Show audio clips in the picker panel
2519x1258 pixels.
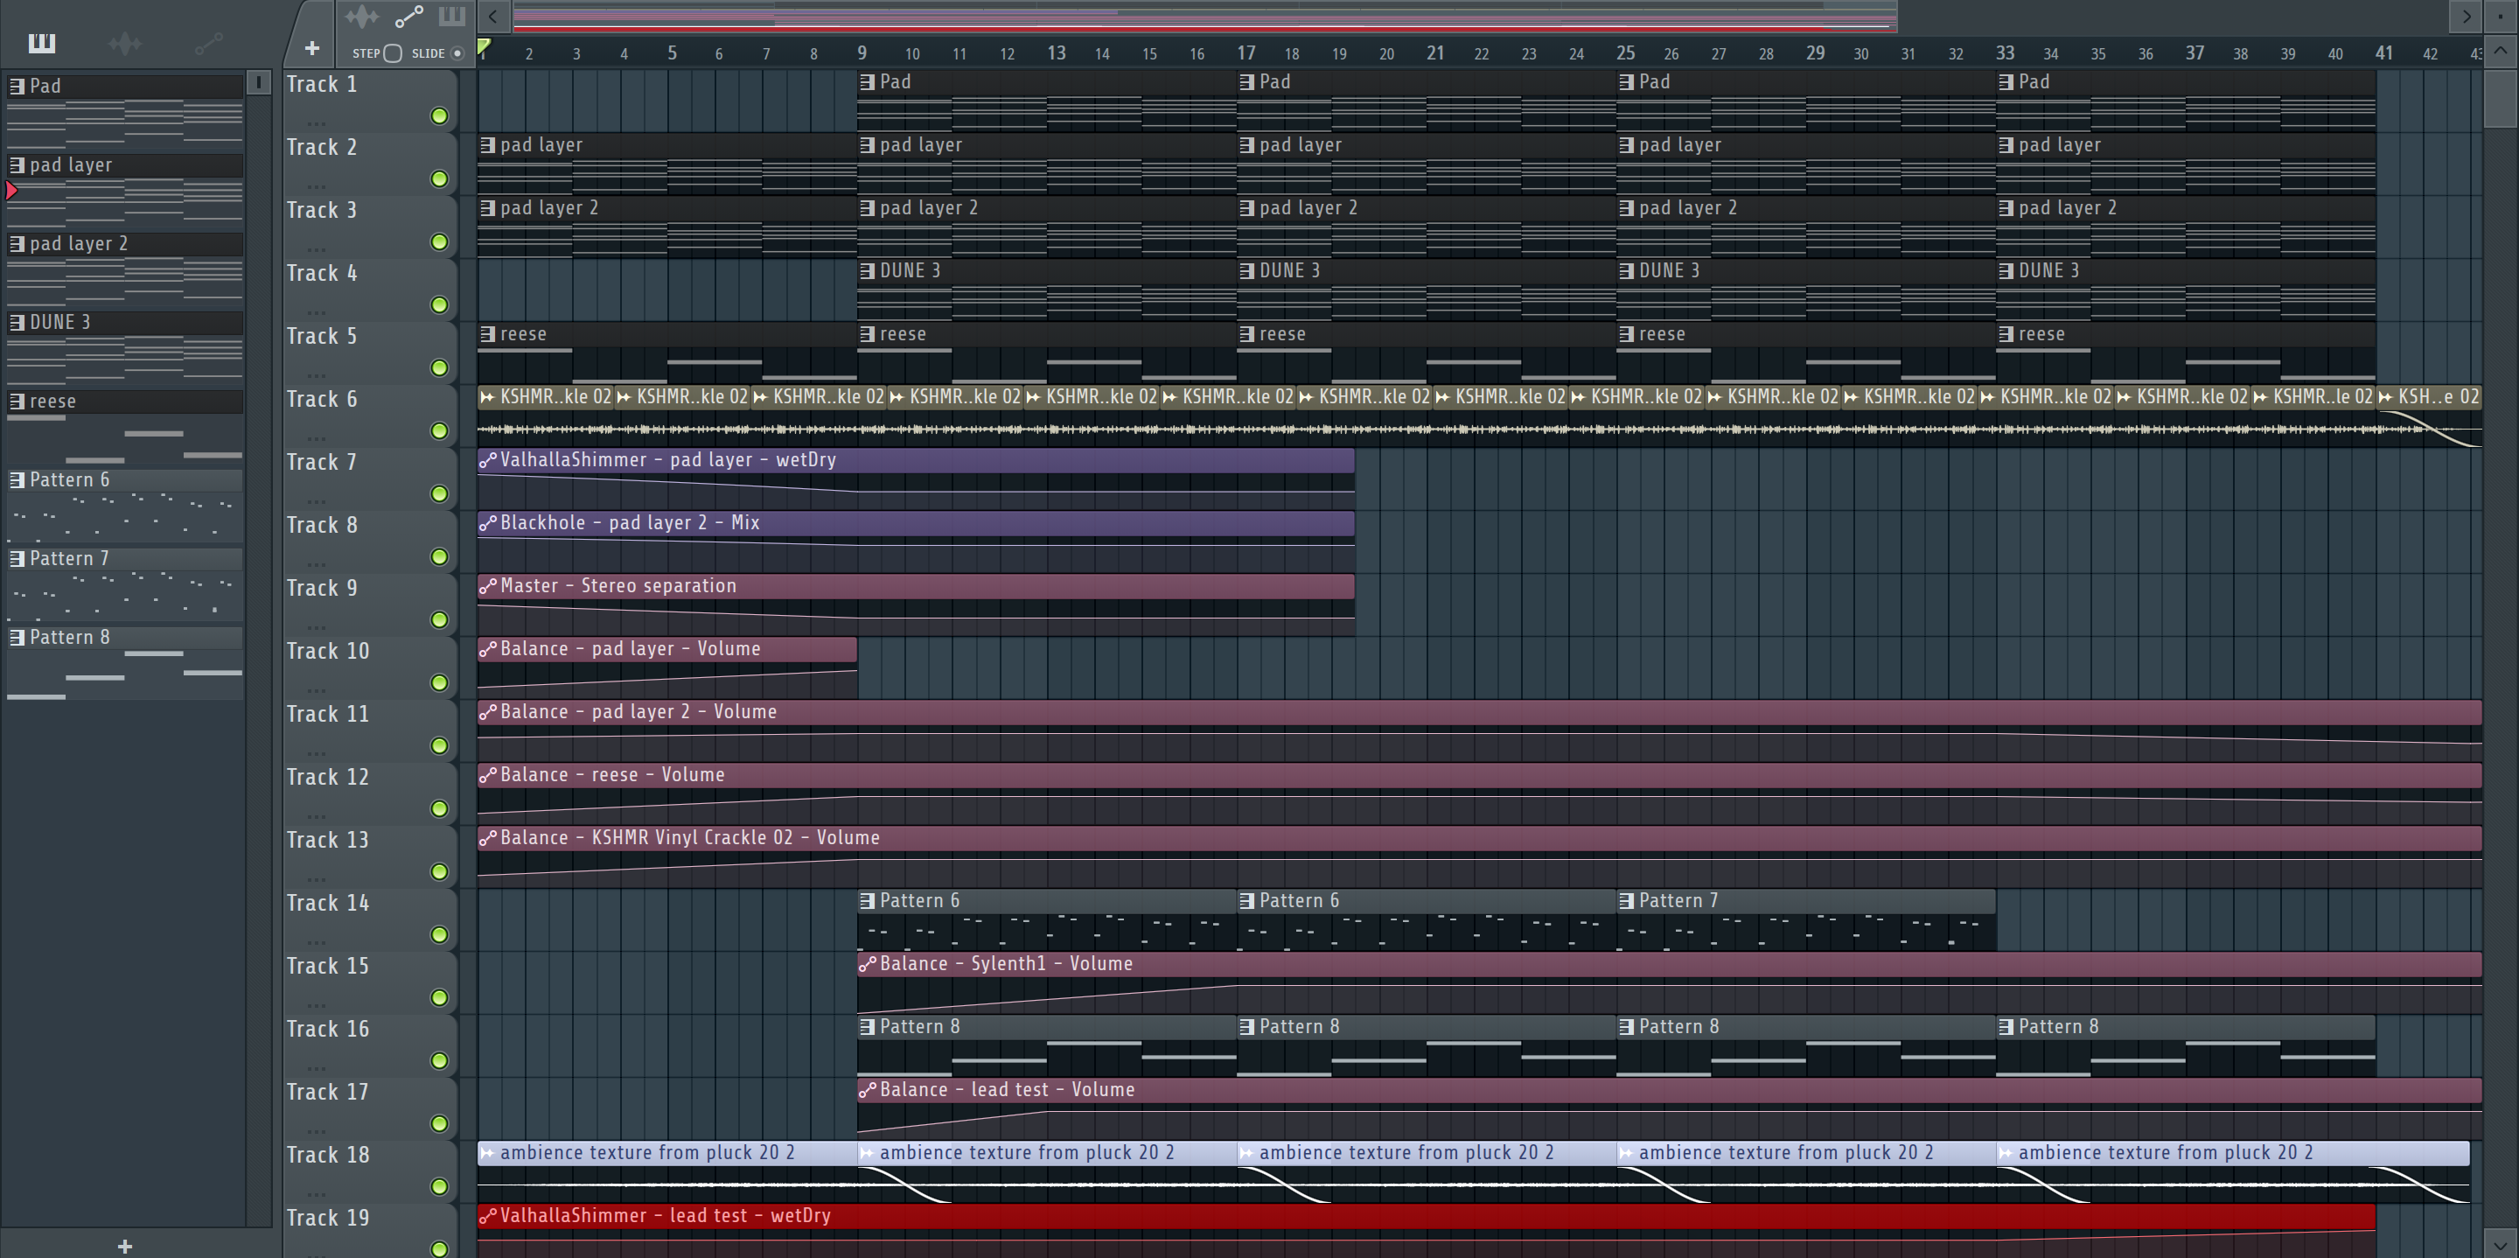[124, 43]
